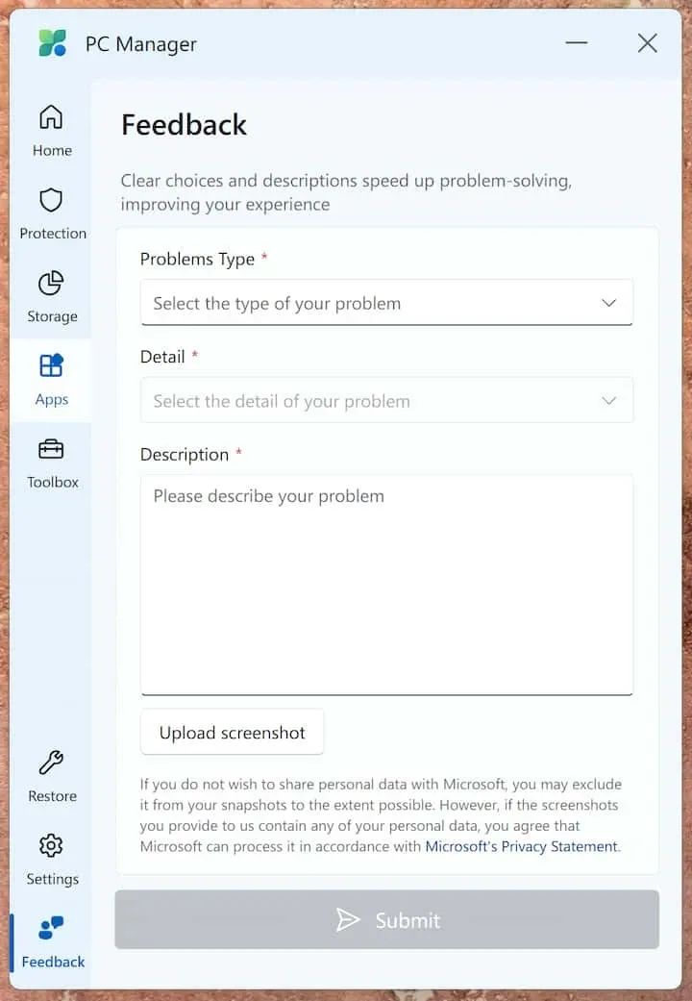Open the Storage pie chart icon
This screenshot has width=692, height=1001.
click(51, 283)
